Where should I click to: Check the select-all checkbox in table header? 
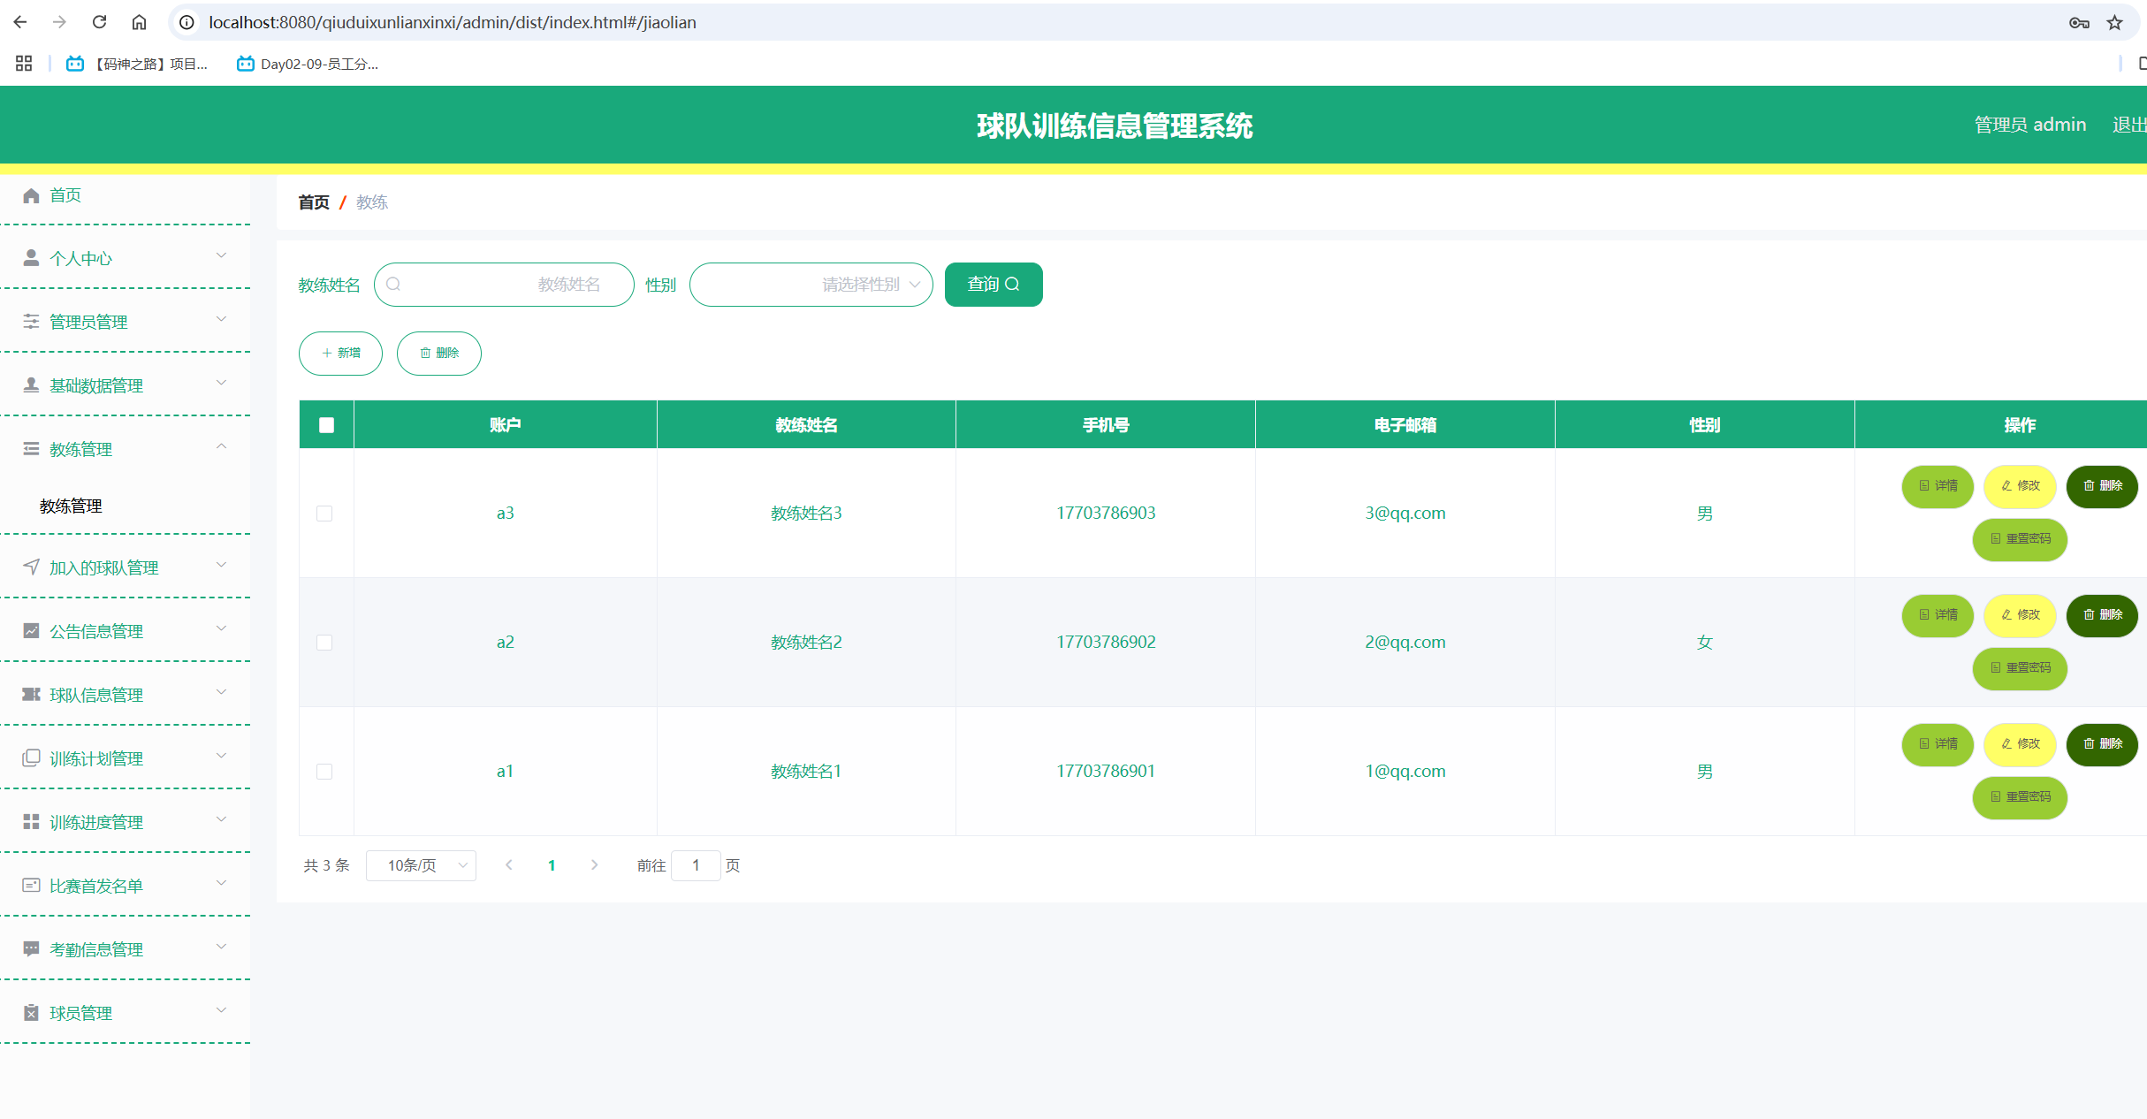tap(326, 425)
